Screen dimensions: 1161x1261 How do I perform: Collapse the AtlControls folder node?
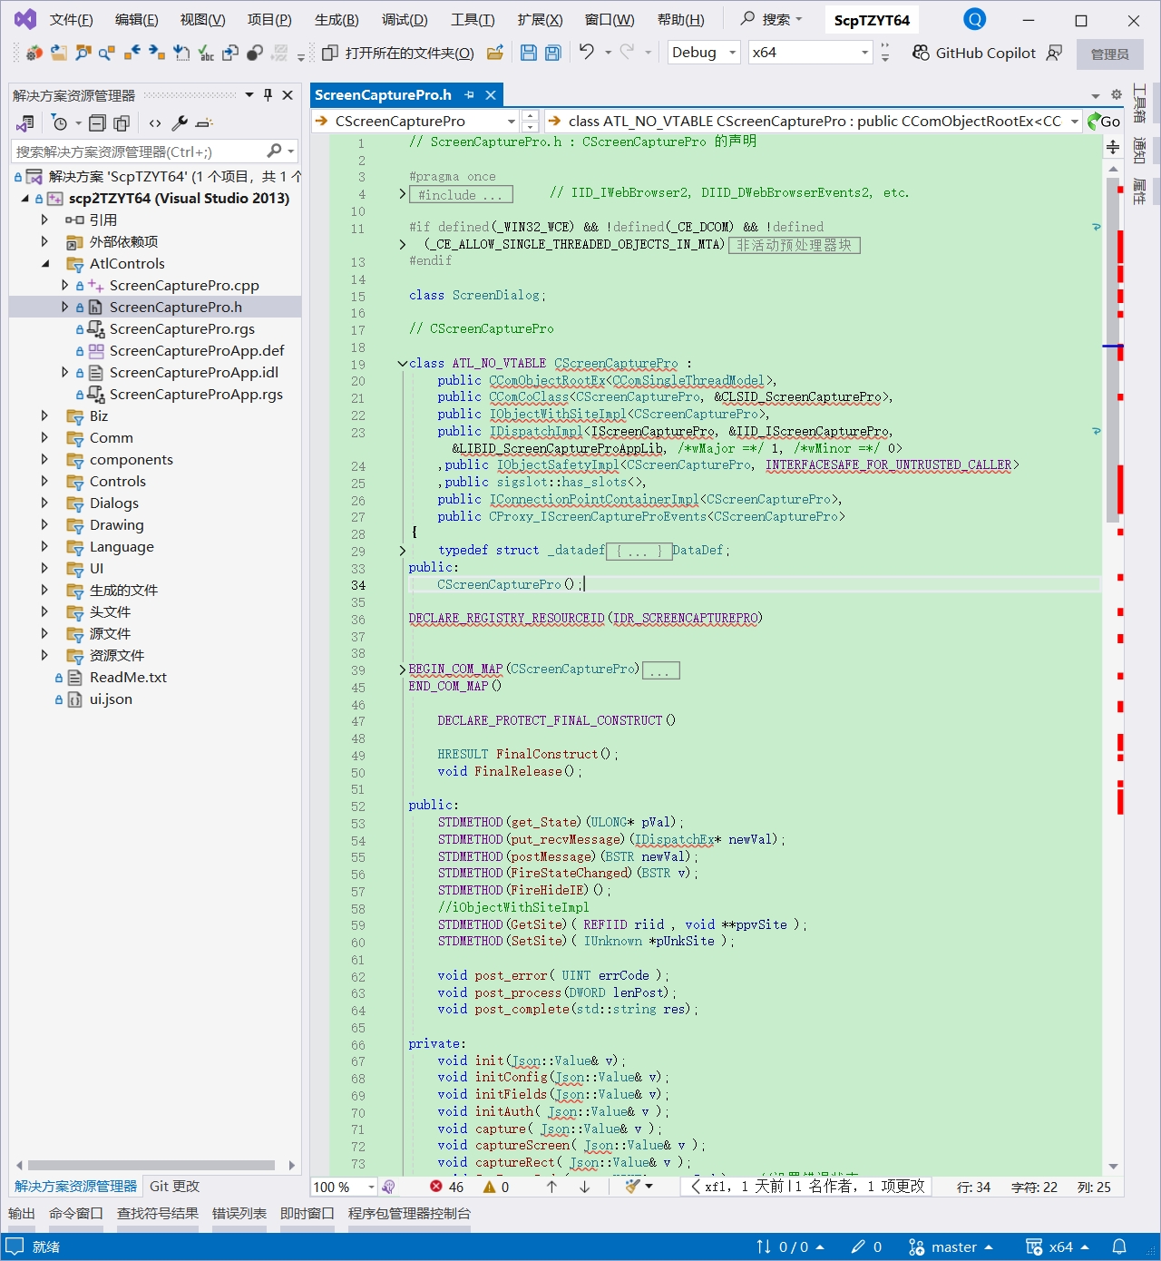tap(44, 263)
